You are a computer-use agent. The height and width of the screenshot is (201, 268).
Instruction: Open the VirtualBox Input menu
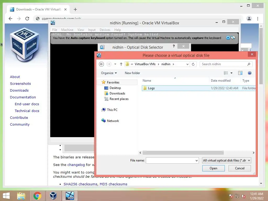click(x=92, y=30)
